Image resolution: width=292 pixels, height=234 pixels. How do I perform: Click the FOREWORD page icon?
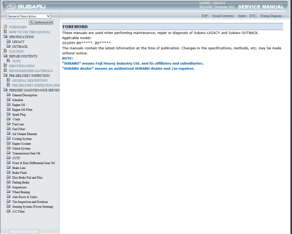tap(5, 27)
